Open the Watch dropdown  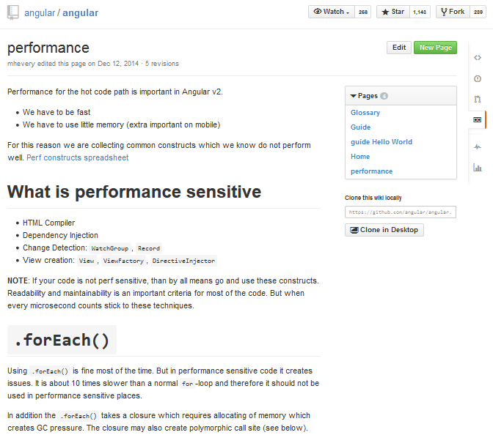point(332,12)
